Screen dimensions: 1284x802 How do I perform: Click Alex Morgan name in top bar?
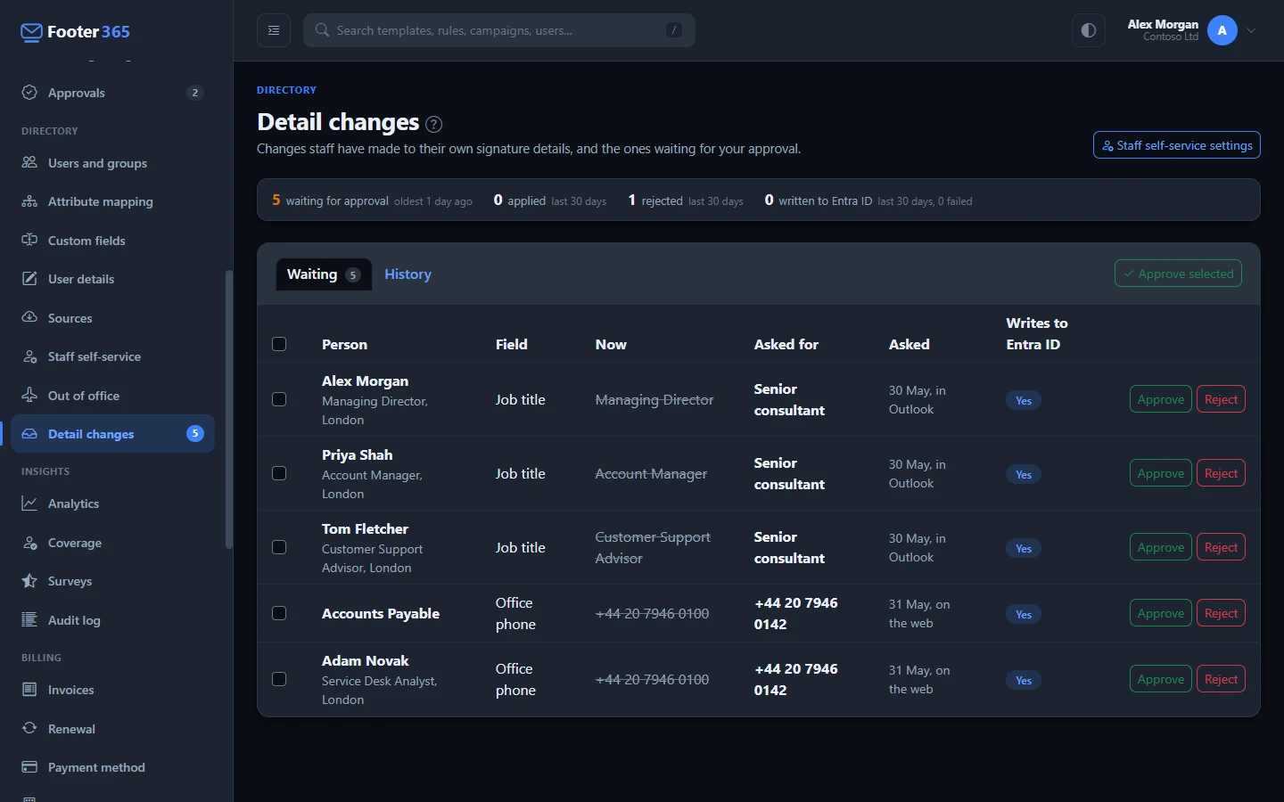(1163, 24)
